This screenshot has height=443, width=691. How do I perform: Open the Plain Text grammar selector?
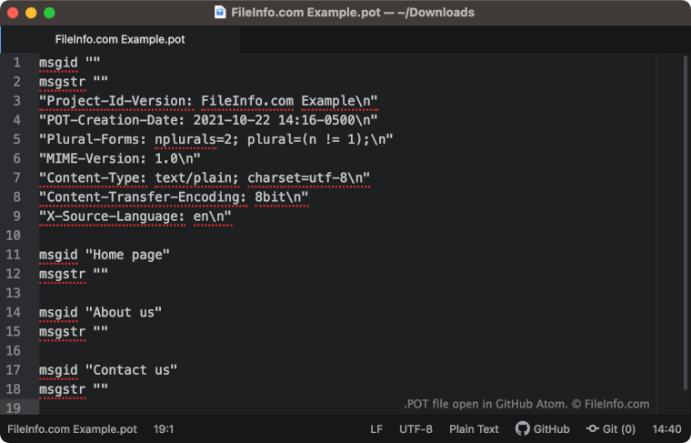point(474,428)
